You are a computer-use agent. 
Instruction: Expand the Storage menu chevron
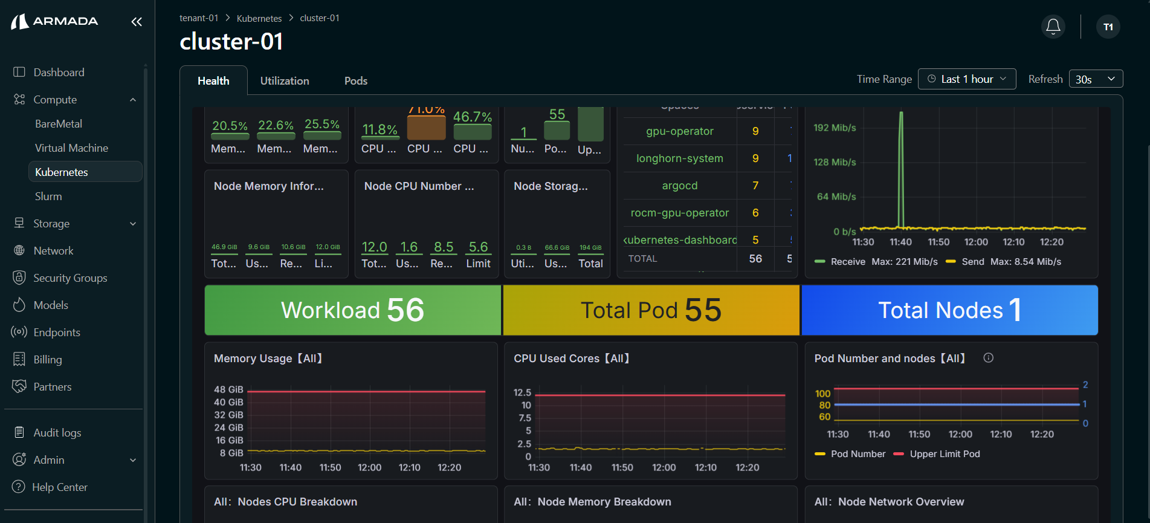point(133,224)
